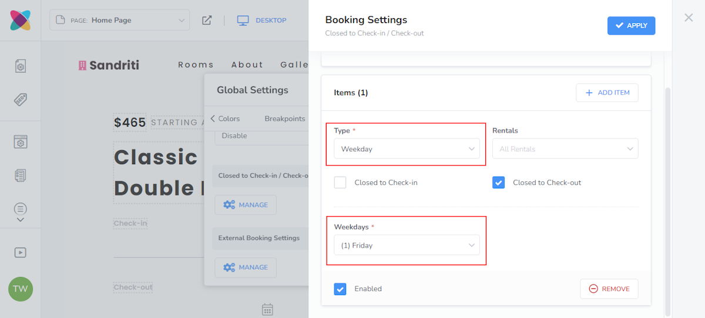Viewport: 705px width, 318px height.
Task: Toggle the Enabled checkbox
Action: [x=340, y=289]
